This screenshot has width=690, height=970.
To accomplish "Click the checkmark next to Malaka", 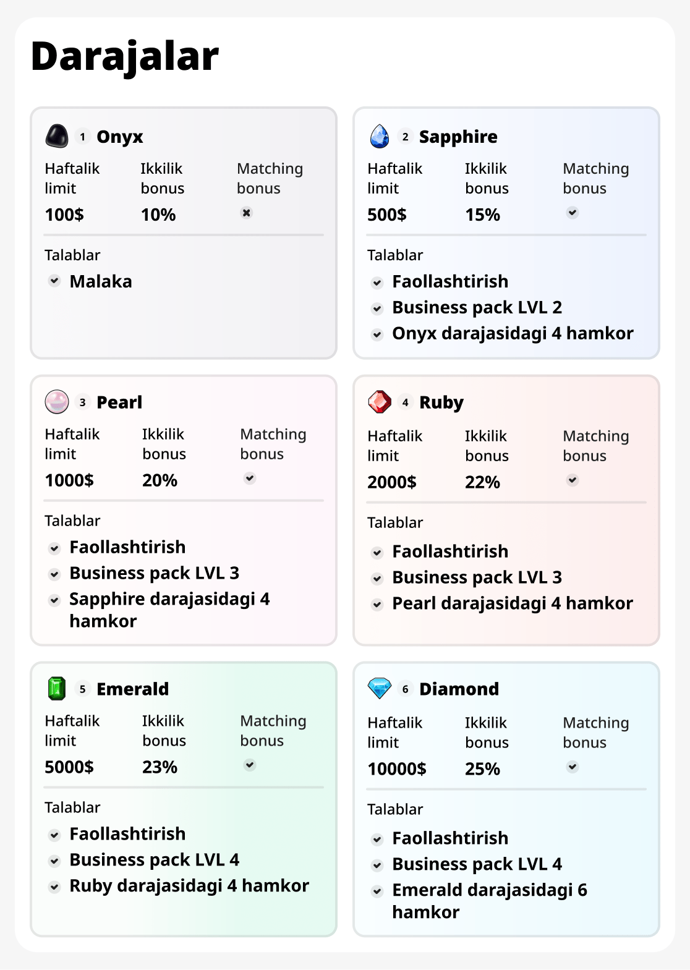I will [55, 281].
